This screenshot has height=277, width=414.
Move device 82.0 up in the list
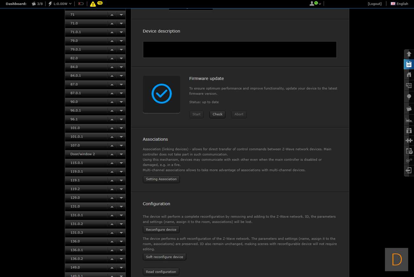[x=112, y=58]
